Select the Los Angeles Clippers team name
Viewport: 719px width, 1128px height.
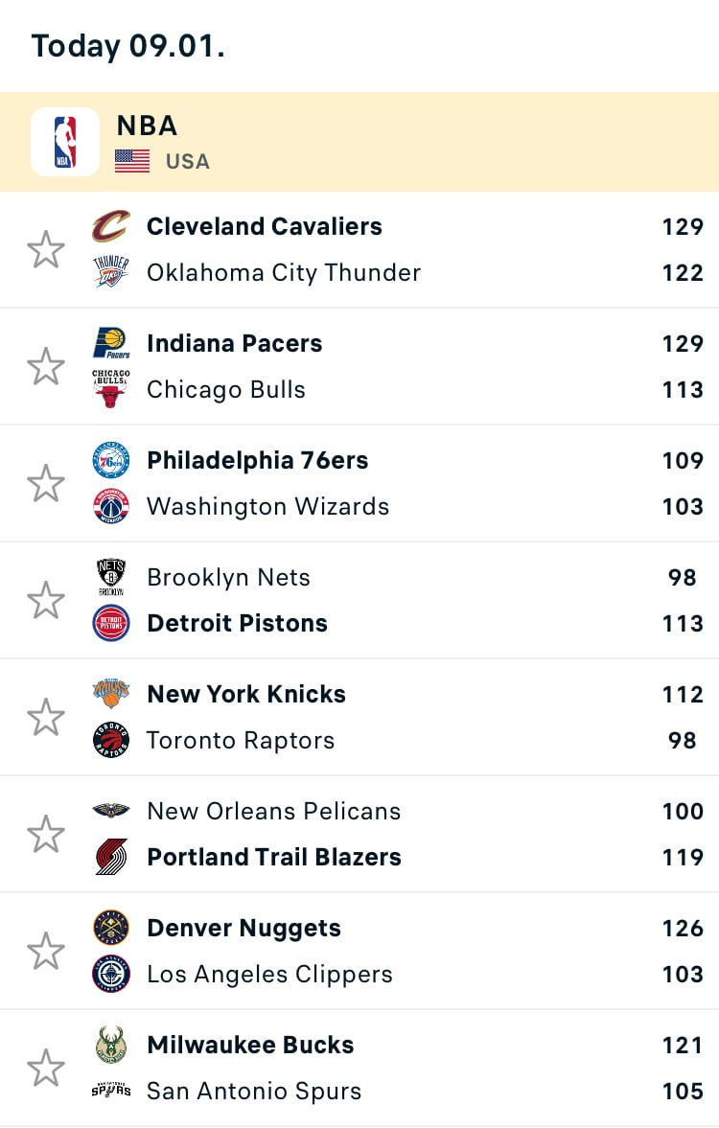[x=269, y=974]
